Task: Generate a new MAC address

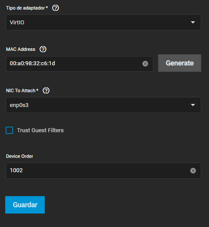Action: pos(179,63)
